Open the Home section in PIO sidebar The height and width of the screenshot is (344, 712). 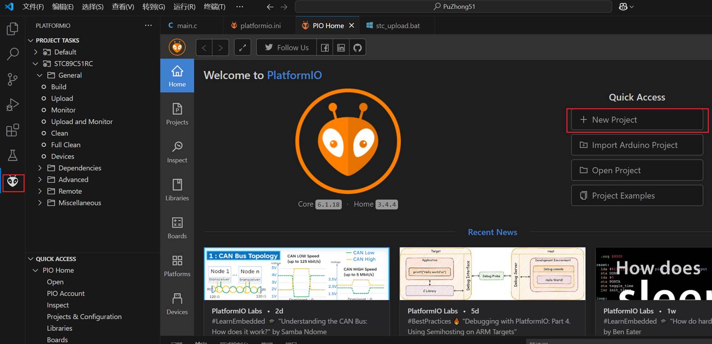pyautogui.click(x=177, y=76)
